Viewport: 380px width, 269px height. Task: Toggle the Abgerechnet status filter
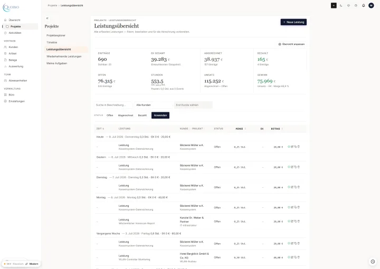click(x=126, y=116)
